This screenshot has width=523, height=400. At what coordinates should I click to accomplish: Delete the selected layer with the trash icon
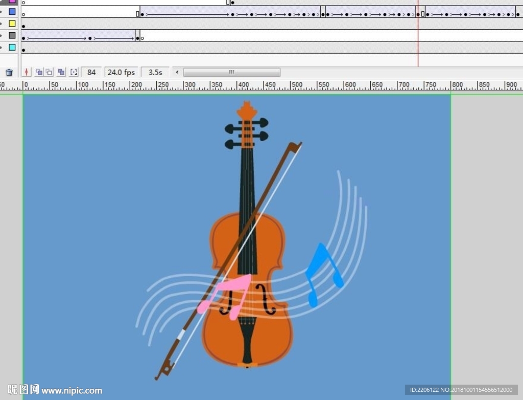pos(9,72)
